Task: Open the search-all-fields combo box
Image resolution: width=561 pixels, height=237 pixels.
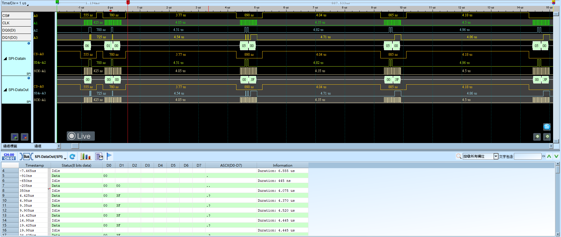Action: (480, 156)
